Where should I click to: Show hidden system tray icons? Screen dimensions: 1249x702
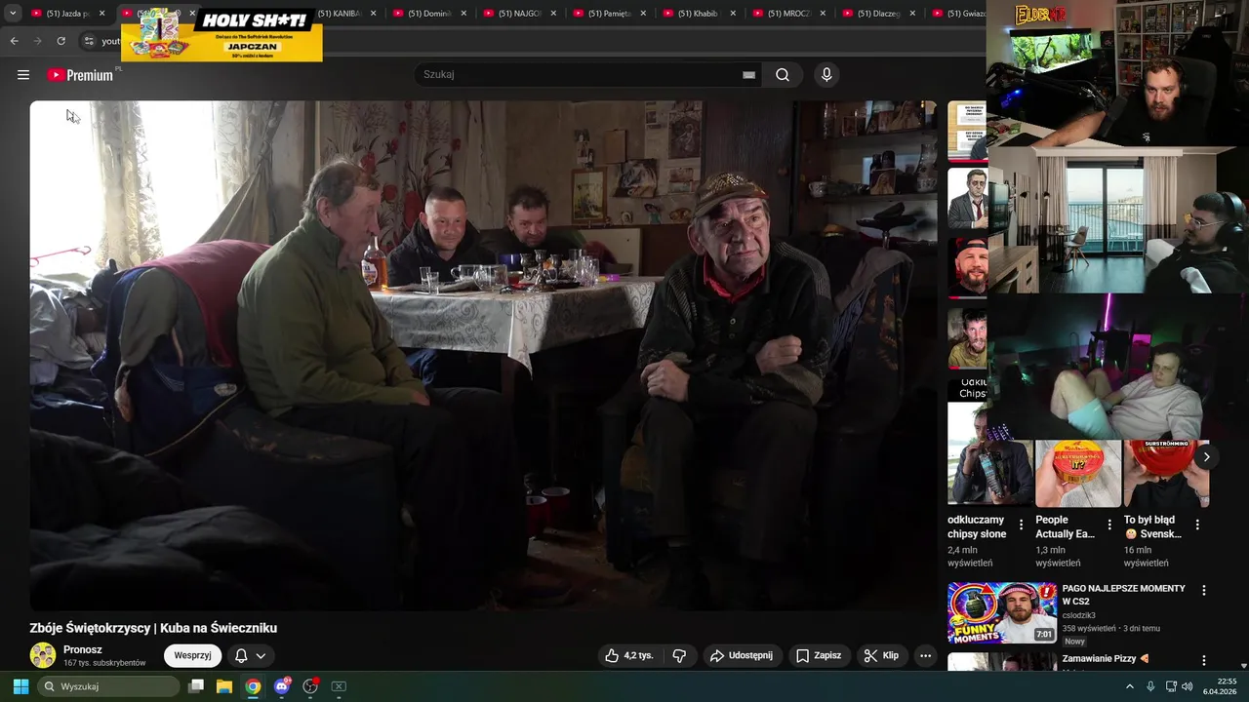coord(1130,686)
